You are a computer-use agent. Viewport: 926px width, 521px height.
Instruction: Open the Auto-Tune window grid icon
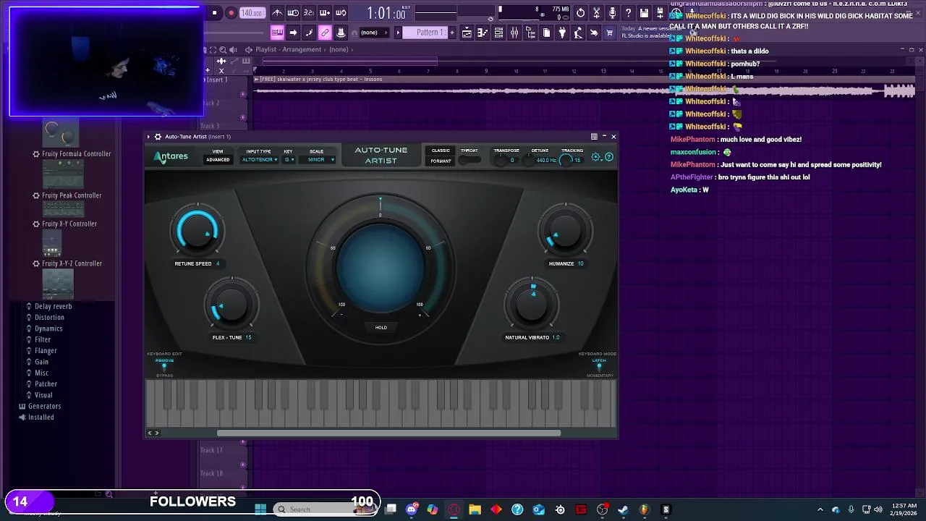[594, 137]
